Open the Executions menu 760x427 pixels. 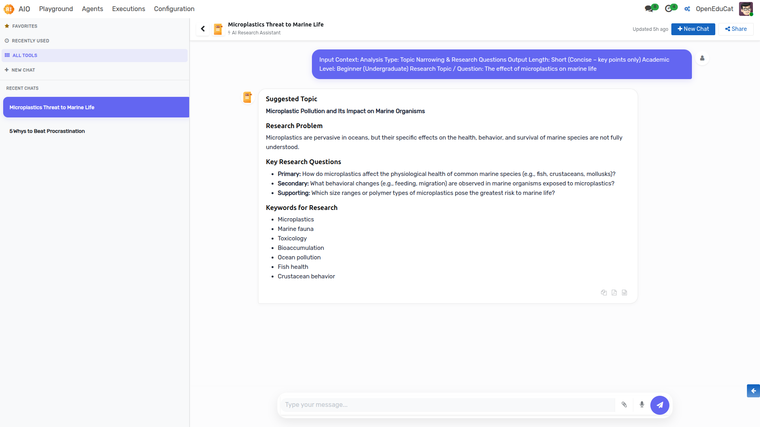point(129,9)
